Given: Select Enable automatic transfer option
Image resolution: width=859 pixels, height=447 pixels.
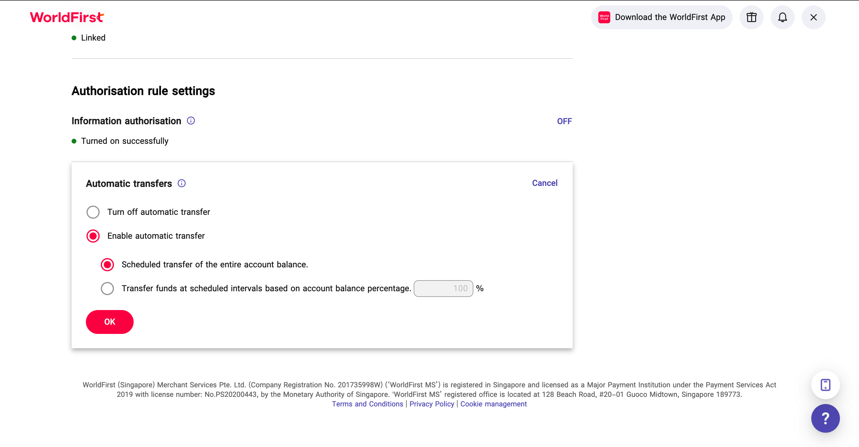Looking at the screenshot, I should point(93,236).
